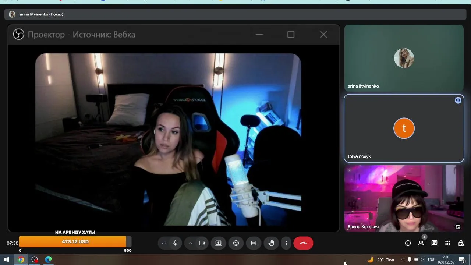Open OBS Studio from the taskbar

[35, 259]
